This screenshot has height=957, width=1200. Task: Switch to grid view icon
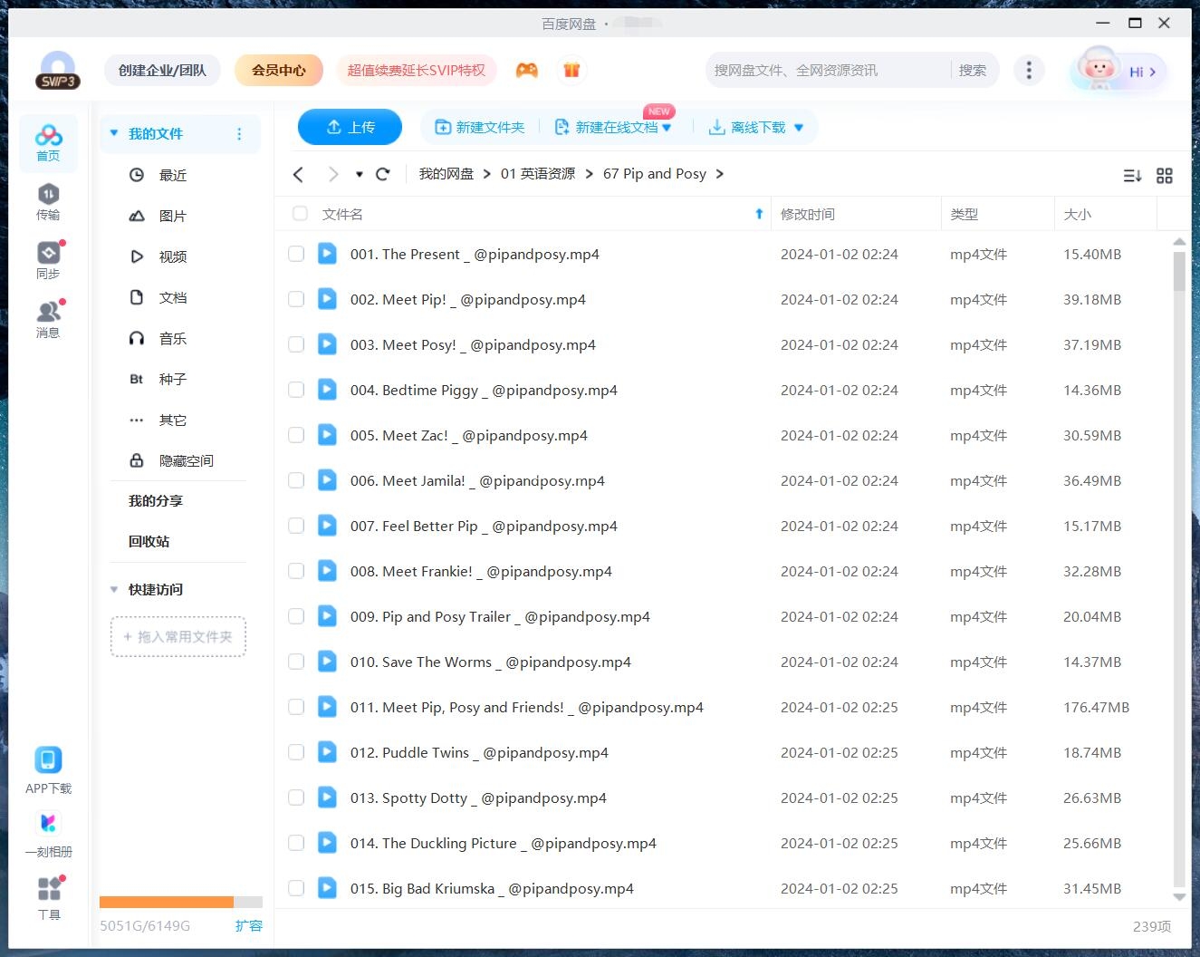1165,176
